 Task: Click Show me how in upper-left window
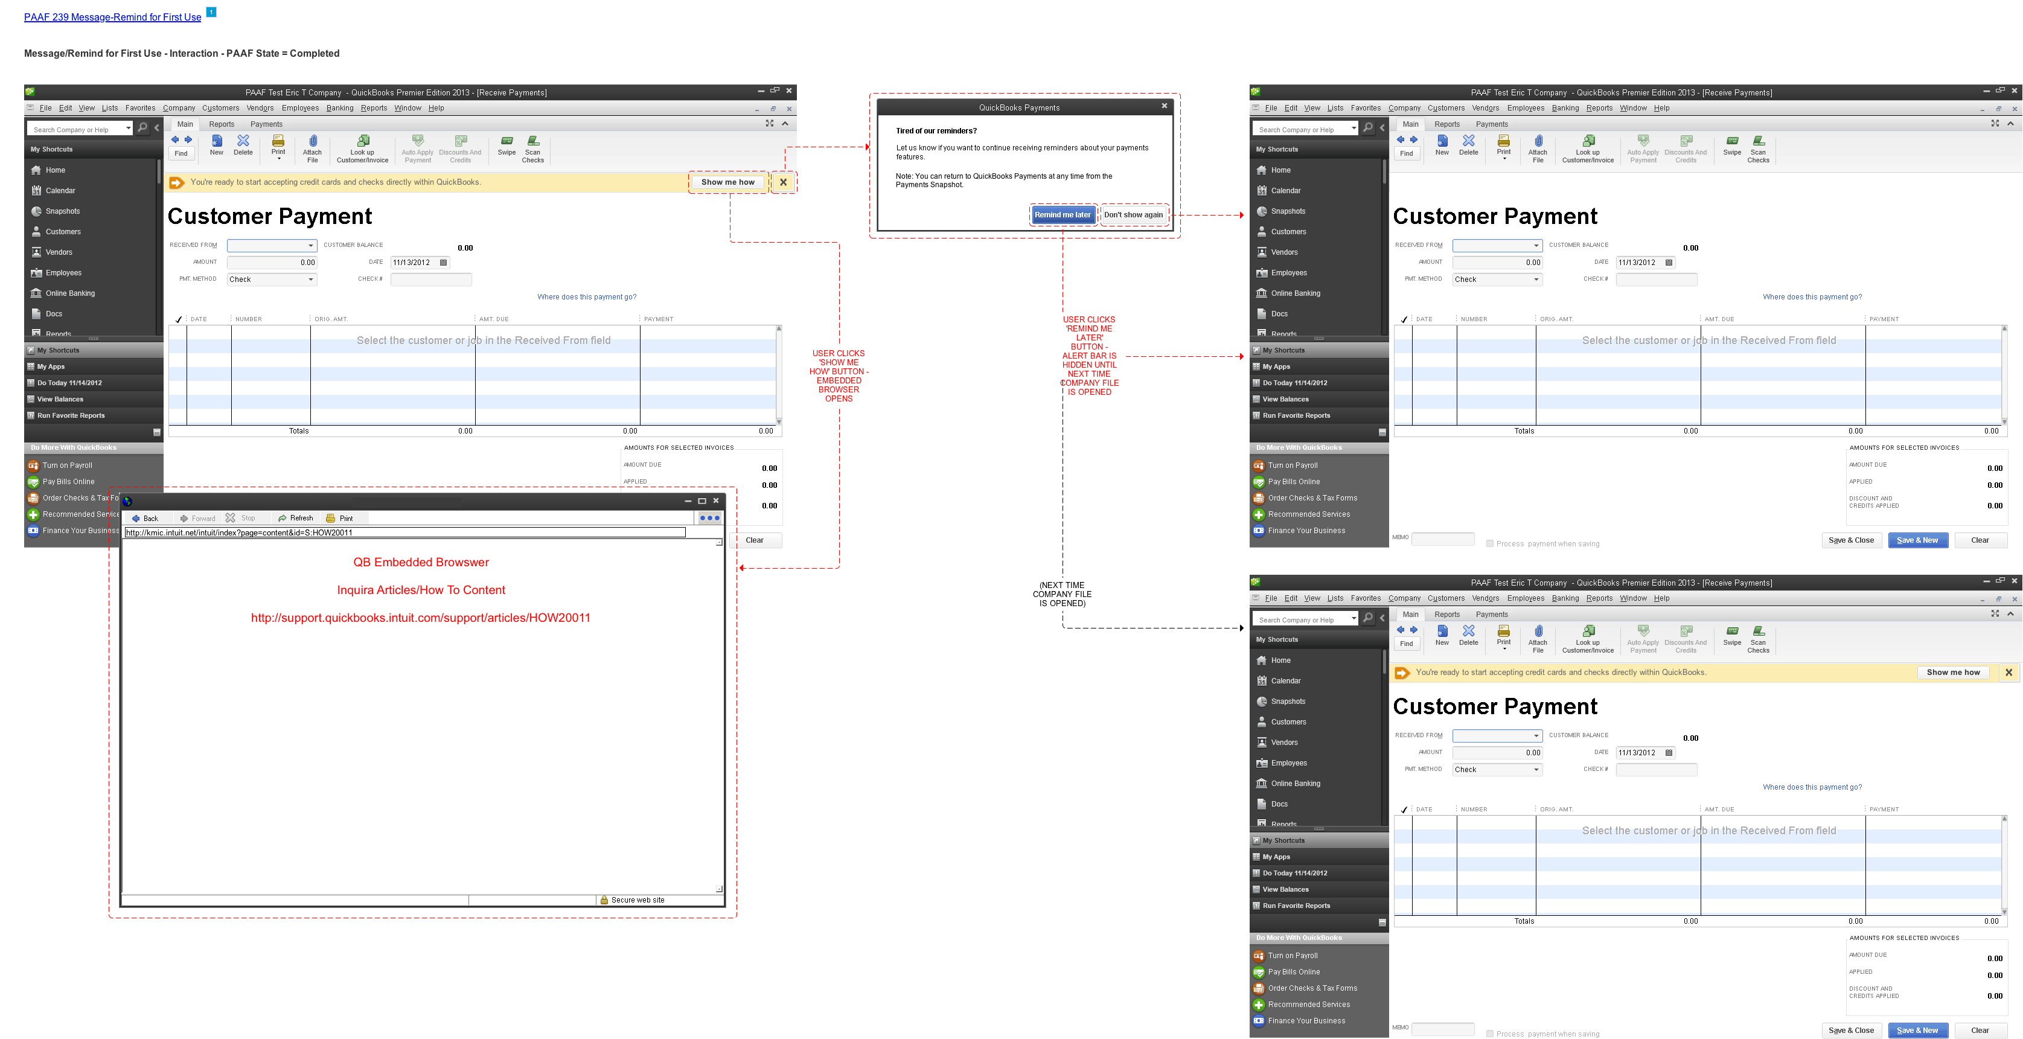click(x=728, y=182)
